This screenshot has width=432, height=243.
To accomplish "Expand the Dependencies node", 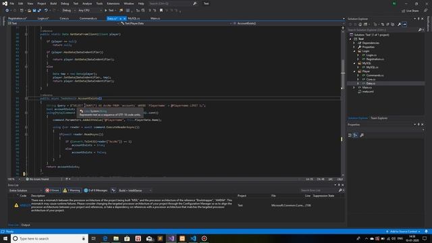I will coord(354,43).
